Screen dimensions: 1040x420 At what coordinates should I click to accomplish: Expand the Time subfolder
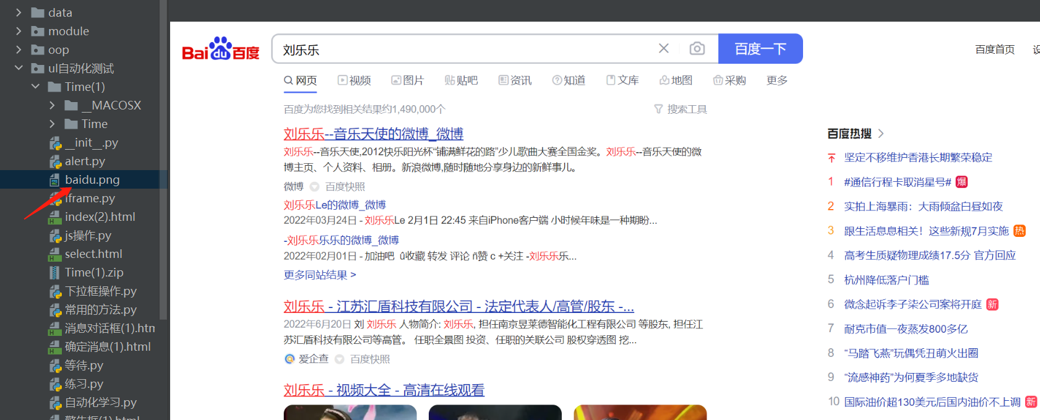(x=52, y=124)
